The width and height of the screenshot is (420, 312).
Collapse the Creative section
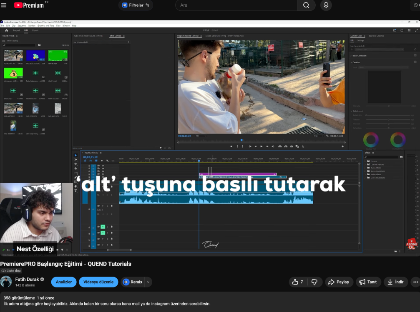coord(351,62)
